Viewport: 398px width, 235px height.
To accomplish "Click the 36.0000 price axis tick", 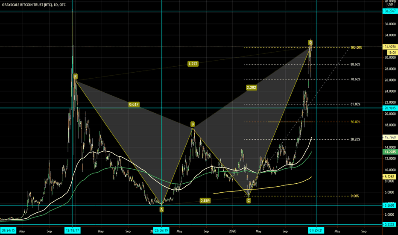I will click(390, 24).
